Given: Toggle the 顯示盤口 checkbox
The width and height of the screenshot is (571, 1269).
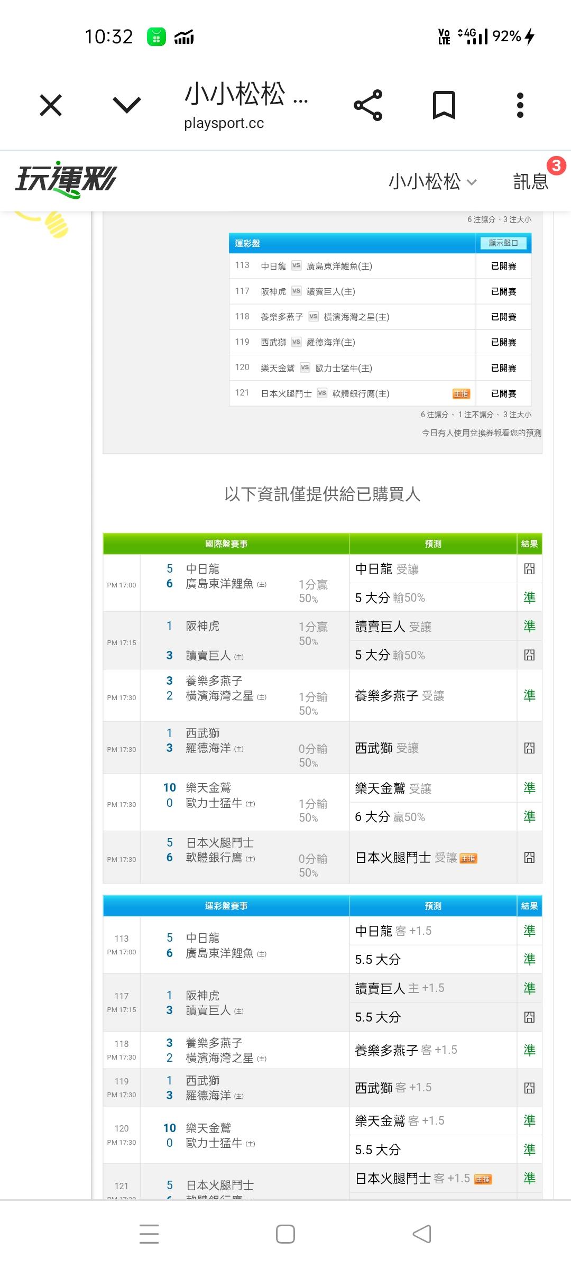Looking at the screenshot, I should (503, 243).
